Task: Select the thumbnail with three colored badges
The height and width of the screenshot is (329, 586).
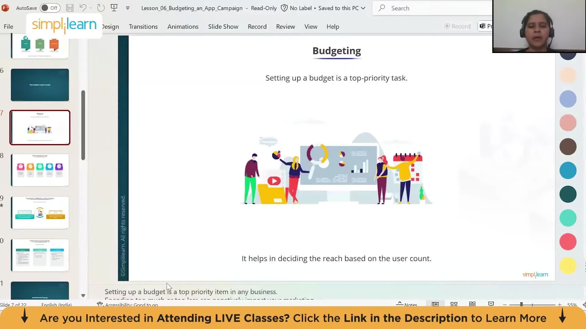Action: click(40, 46)
